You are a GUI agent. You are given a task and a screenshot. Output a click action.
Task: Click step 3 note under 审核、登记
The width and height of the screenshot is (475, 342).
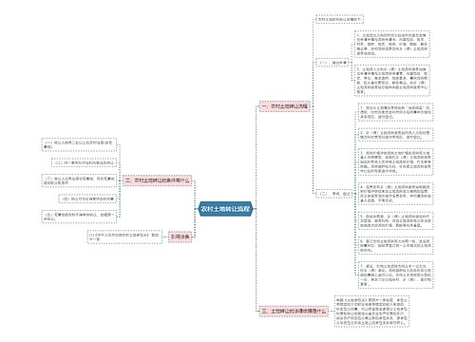(395, 161)
